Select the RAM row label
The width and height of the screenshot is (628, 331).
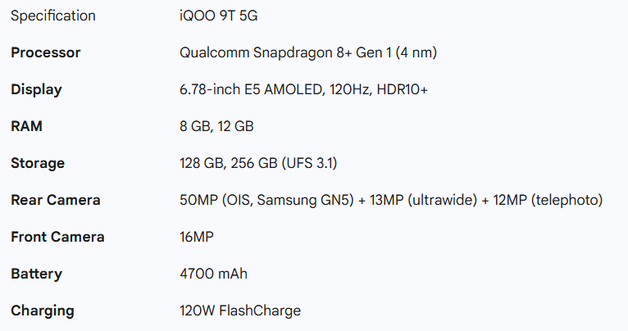point(26,126)
